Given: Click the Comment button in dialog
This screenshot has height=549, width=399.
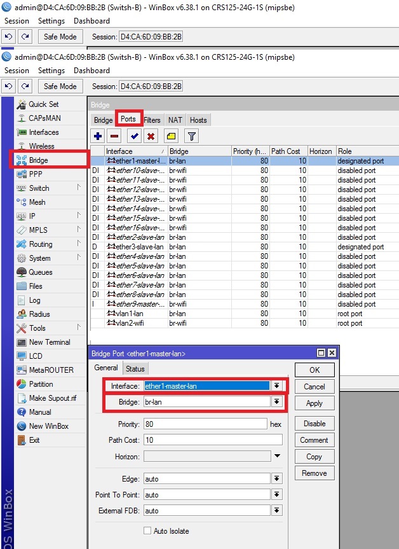Looking at the screenshot, I should [x=314, y=440].
